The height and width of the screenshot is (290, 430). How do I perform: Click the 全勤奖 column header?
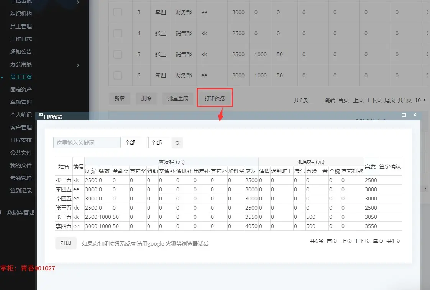pyautogui.click(x=121, y=171)
